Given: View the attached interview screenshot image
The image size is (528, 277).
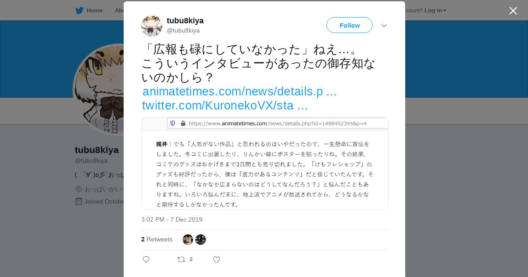Looking at the screenshot, I should (264, 163).
